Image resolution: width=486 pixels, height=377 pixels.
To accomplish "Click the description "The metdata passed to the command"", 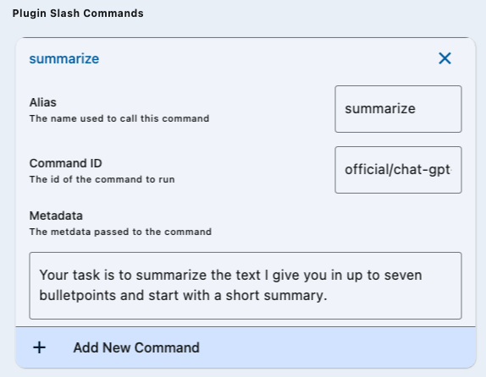I will [120, 232].
